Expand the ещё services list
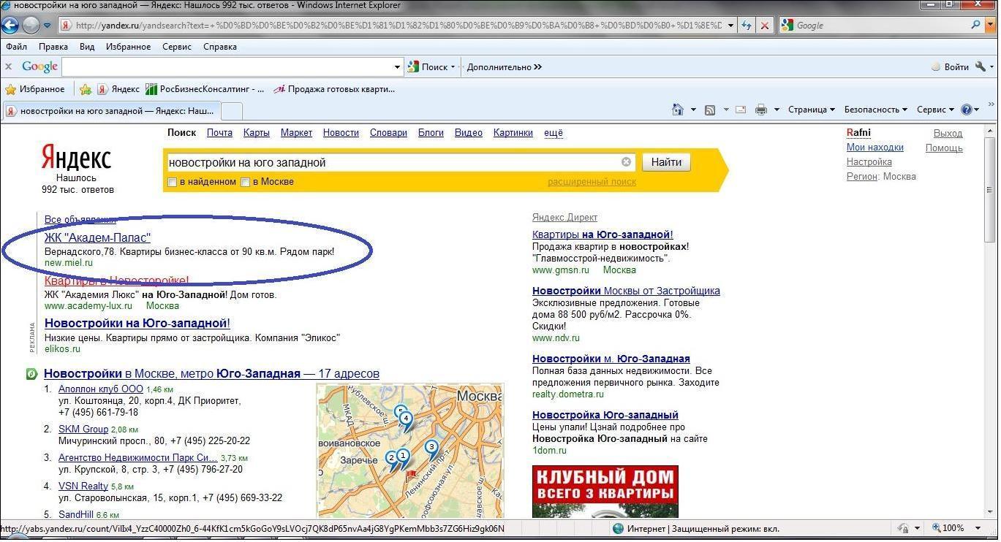 click(x=554, y=132)
